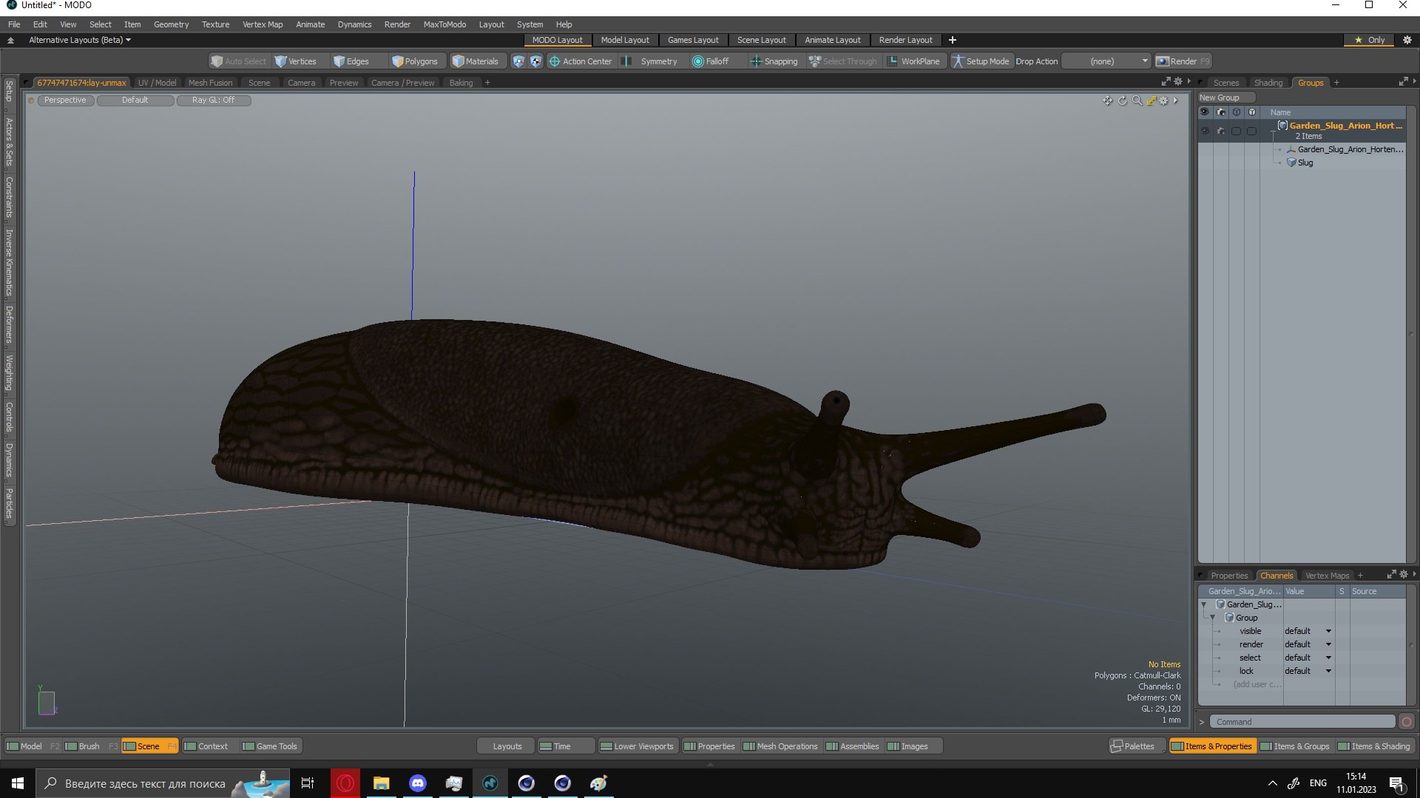The height and width of the screenshot is (798, 1420).
Task: Click the command record circle button
Action: point(1407,722)
